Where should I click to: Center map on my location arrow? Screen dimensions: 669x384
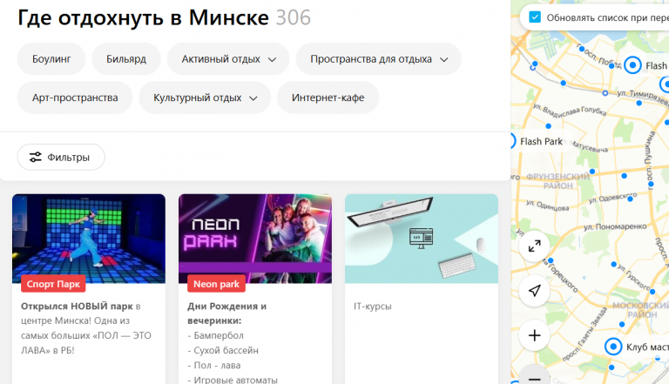pyautogui.click(x=534, y=291)
